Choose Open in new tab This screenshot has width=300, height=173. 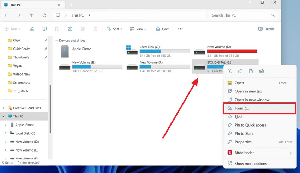260,91
